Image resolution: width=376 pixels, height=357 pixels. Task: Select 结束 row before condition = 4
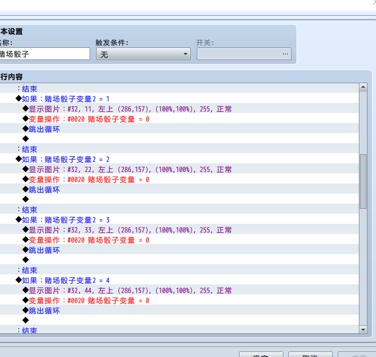[179, 270]
